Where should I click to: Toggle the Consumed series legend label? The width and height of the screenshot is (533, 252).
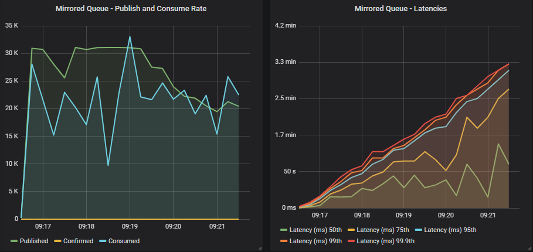(x=124, y=241)
